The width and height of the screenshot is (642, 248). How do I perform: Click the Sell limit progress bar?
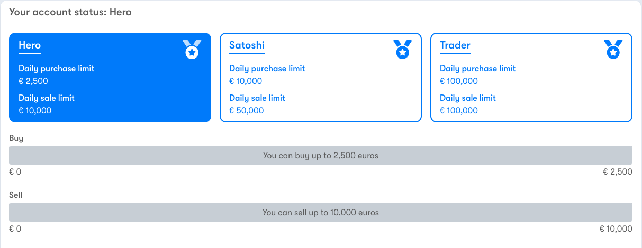321,212
